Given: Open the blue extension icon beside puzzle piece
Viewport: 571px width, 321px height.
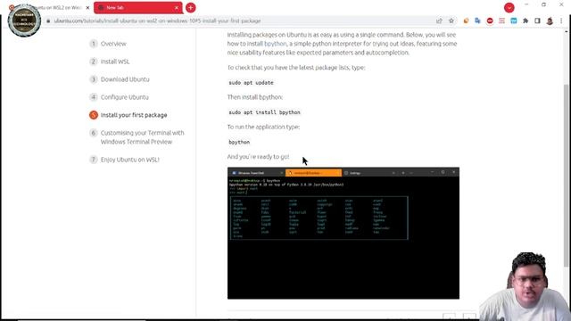Looking at the screenshot, I should pos(514,21).
